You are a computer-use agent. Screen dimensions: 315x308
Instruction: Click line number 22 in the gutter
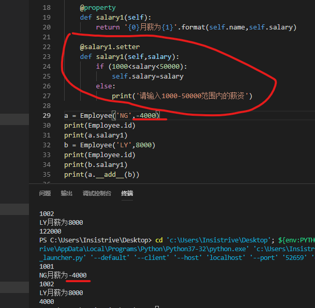click(x=47, y=47)
